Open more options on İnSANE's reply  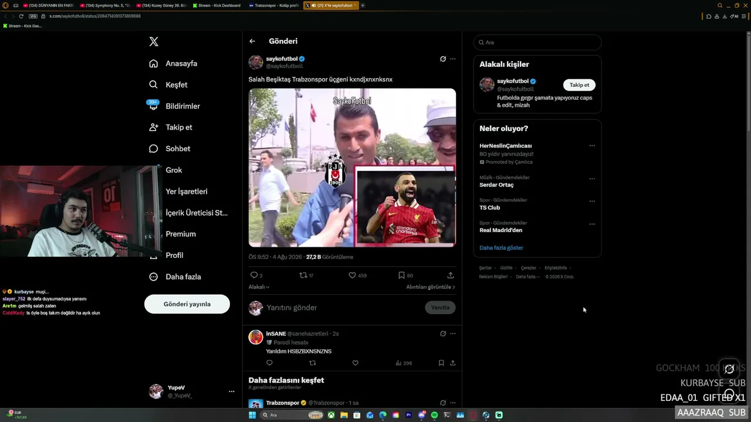(x=452, y=333)
